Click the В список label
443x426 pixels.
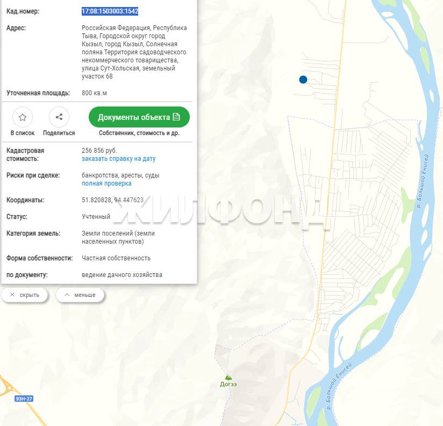coord(23,133)
